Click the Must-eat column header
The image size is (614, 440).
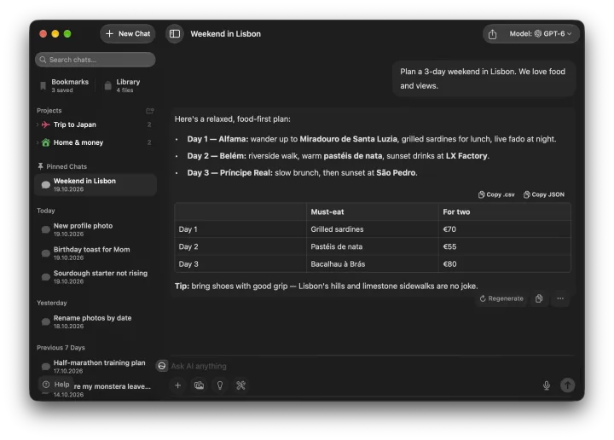(373, 211)
